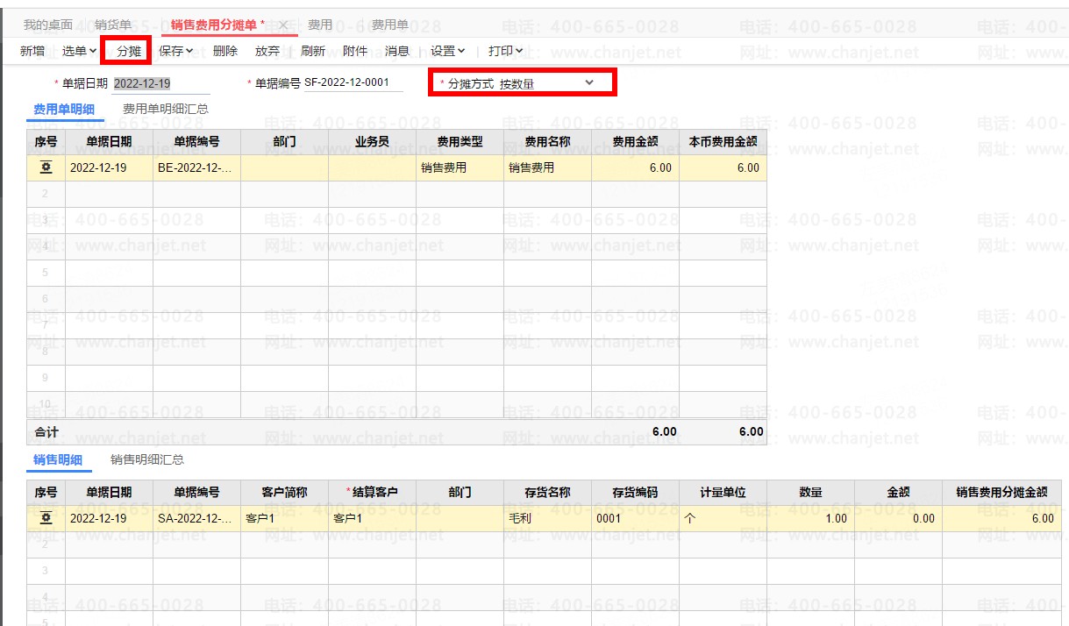1069x626 pixels.
Task: Select the 销售明细 sub-tab
Action: pyautogui.click(x=58, y=459)
